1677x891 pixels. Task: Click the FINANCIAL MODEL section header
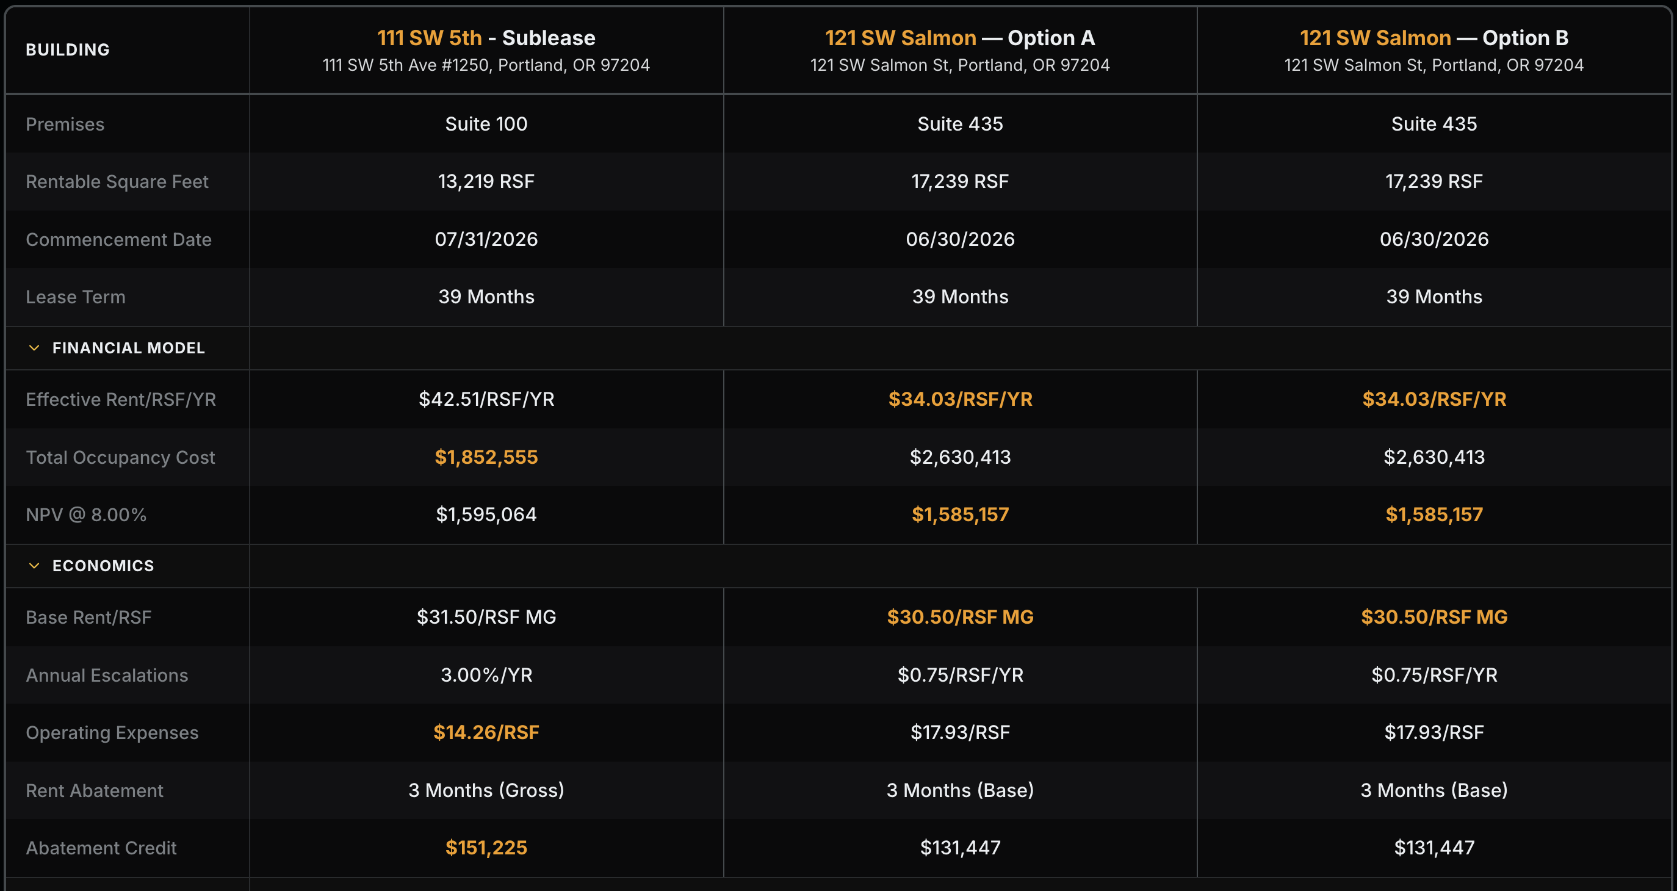(128, 348)
